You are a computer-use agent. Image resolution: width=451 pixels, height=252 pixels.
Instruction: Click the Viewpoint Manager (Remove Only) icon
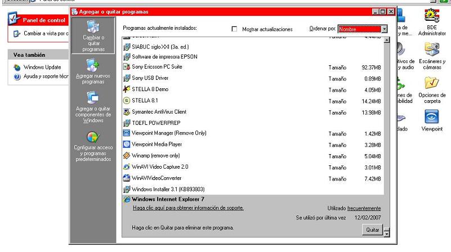(126, 133)
